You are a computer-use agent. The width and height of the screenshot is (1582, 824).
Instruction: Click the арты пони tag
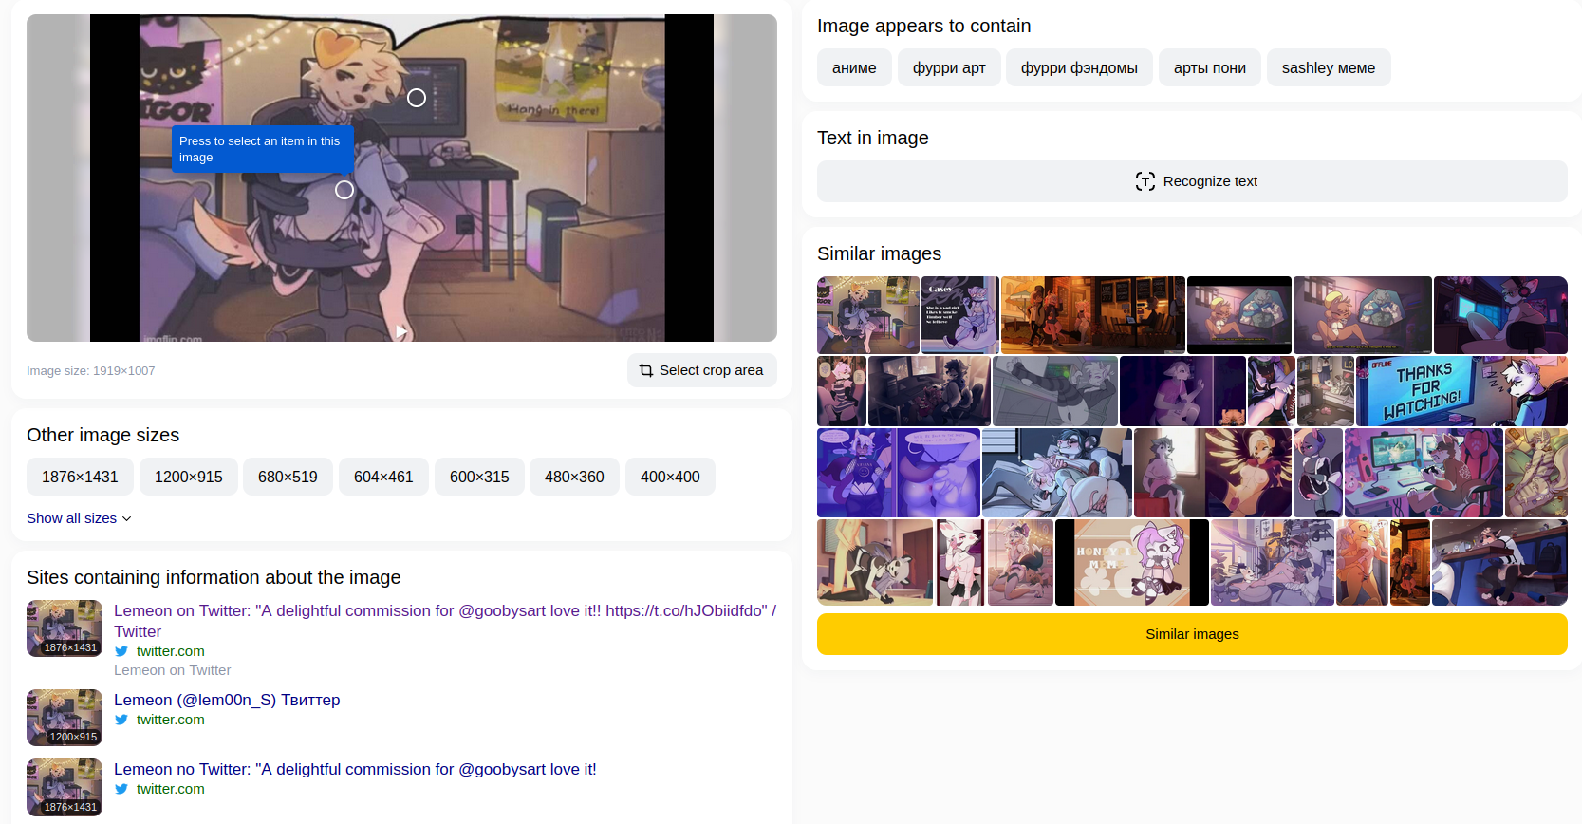pyautogui.click(x=1210, y=67)
